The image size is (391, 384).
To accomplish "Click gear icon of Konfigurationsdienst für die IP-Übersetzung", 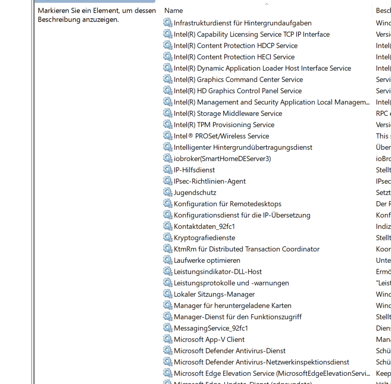I will click(167, 215).
